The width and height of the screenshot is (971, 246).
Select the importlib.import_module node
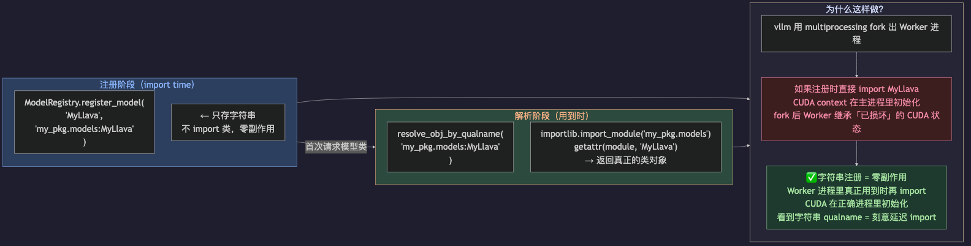pos(625,147)
